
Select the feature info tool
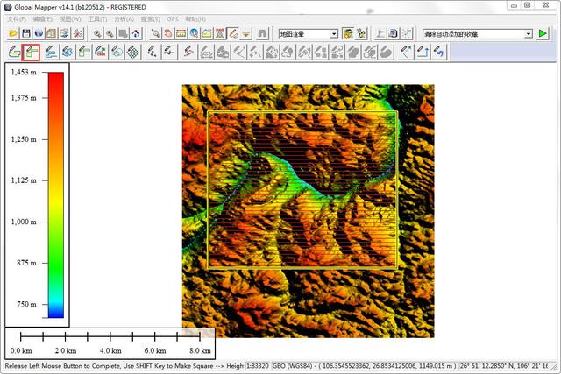point(194,34)
